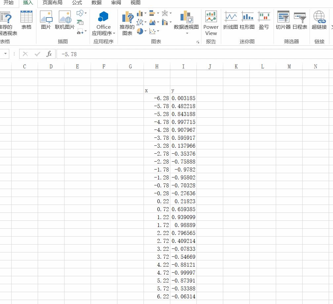Select cell with value 0.98889
333x304 pixels.
[x=183, y=225]
